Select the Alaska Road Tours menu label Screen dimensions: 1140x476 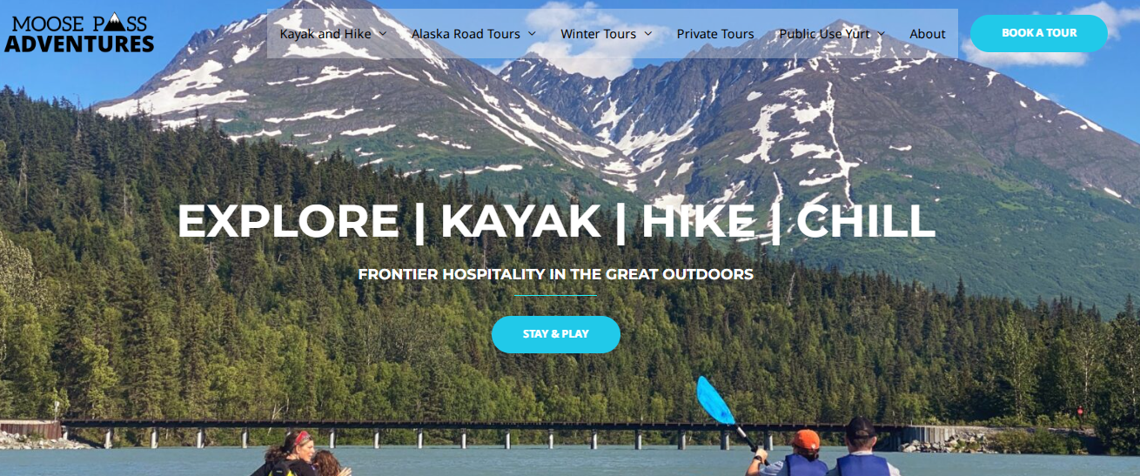click(466, 34)
